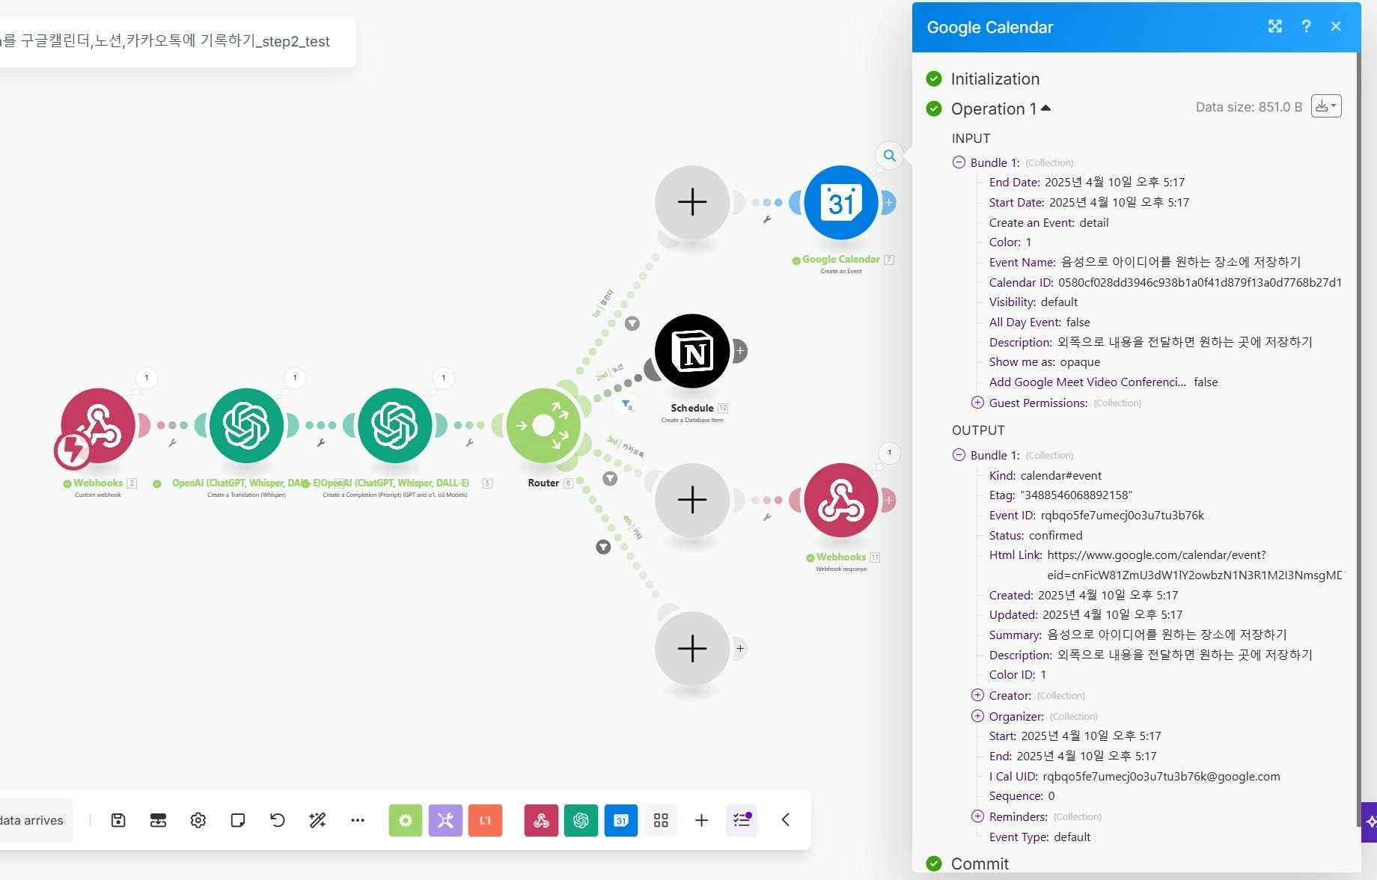This screenshot has width=1377, height=880.
Task: Click wrench between second OpenAI and Router
Action: coord(469,443)
